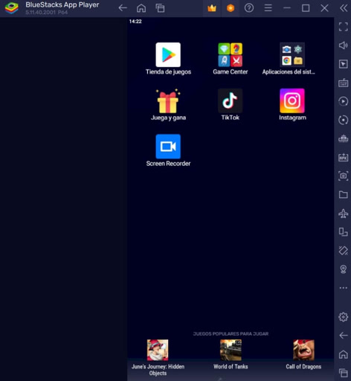Click the home icon in sidebar
The height and width of the screenshot is (381, 351).
[344, 354]
